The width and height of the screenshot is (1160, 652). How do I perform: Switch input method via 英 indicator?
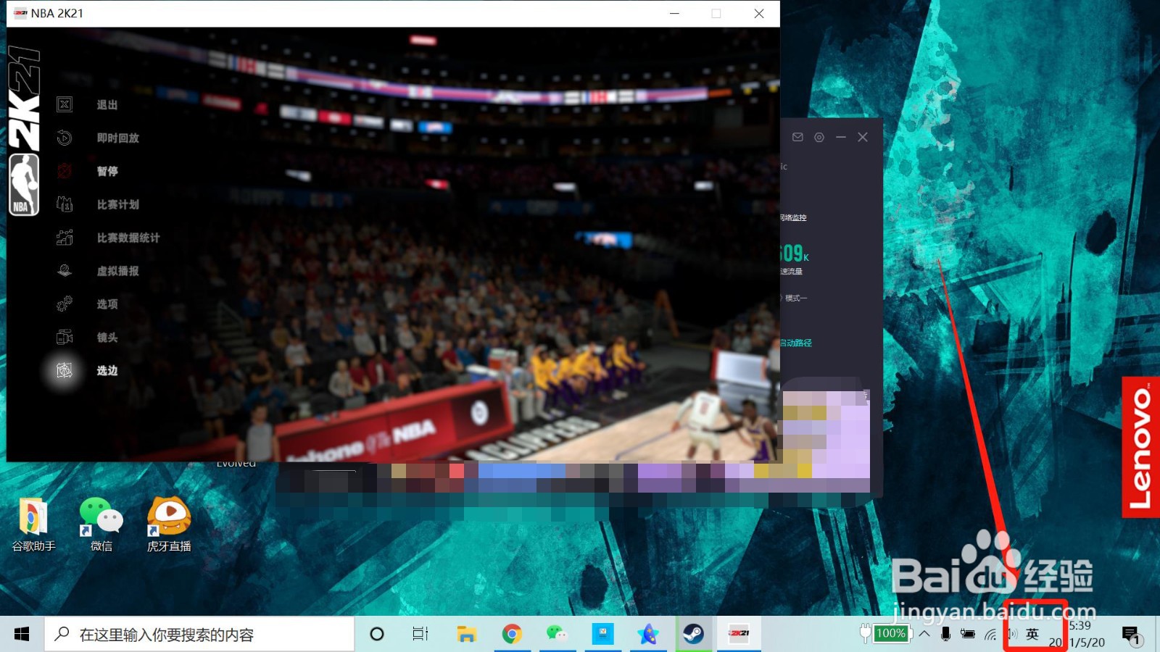point(1032,635)
